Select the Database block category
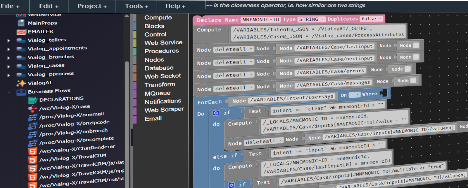468x188 pixels. click(159, 68)
